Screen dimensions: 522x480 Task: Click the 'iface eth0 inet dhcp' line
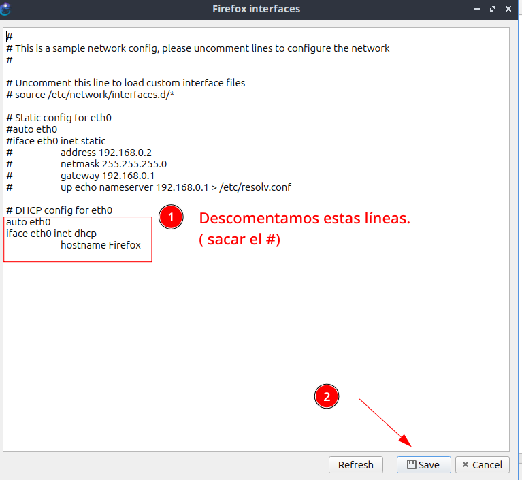[51, 234]
